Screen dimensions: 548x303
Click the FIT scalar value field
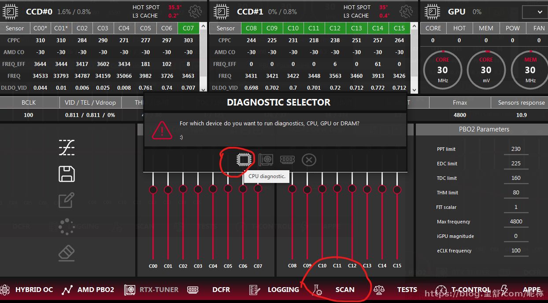[x=516, y=207]
